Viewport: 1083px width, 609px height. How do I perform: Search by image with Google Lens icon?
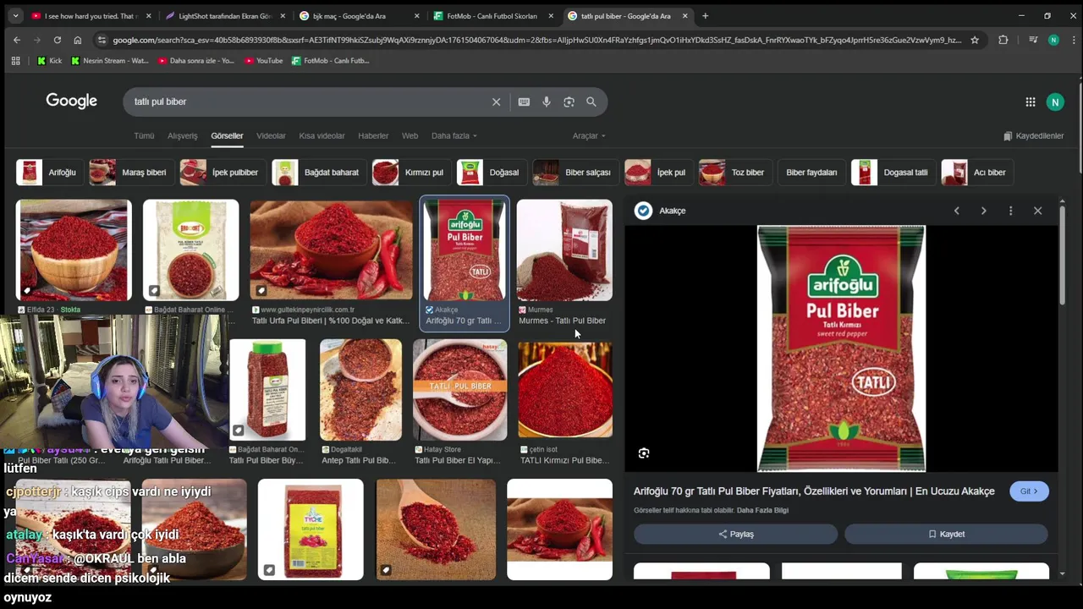[569, 101]
